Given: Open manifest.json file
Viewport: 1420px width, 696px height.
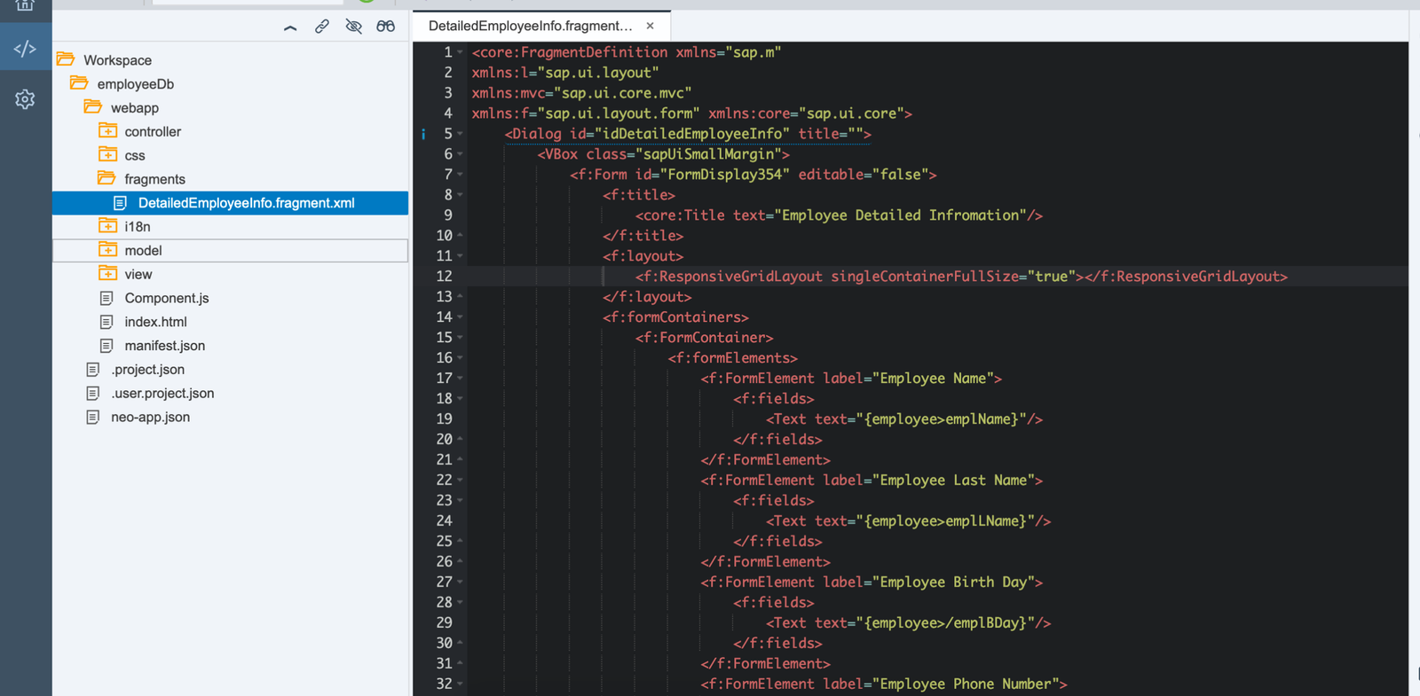Looking at the screenshot, I should (164, 346).
